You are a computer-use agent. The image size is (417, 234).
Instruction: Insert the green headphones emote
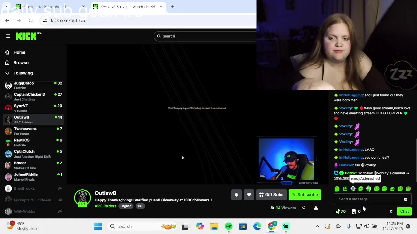tap(369, 188)
